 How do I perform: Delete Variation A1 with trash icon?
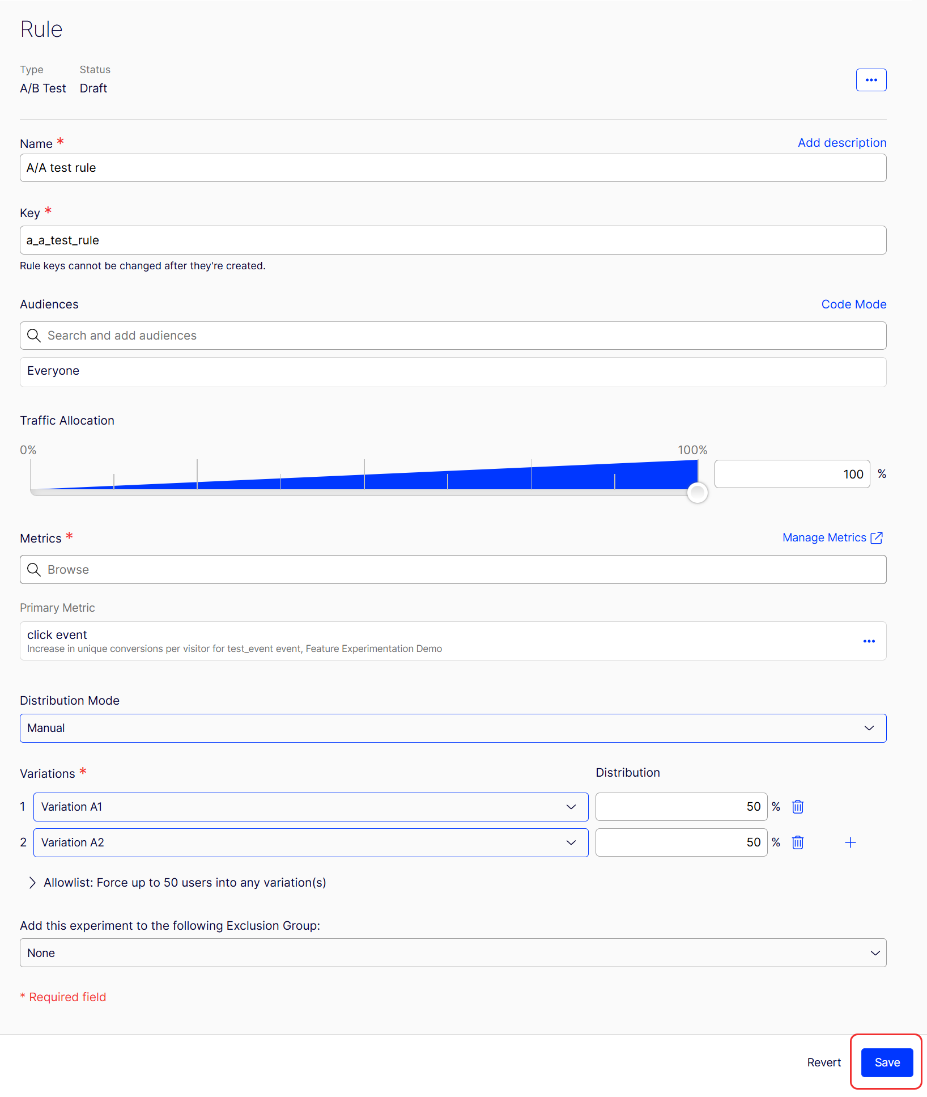798,807
